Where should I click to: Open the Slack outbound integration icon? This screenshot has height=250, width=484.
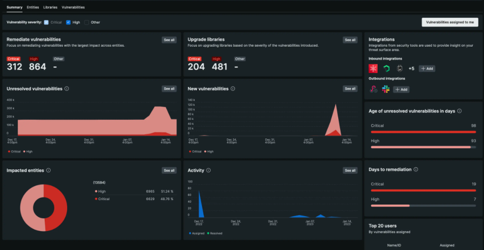point(386,90)
